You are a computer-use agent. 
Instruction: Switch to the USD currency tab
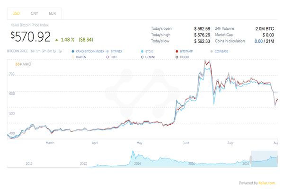[x=15, y=13]
